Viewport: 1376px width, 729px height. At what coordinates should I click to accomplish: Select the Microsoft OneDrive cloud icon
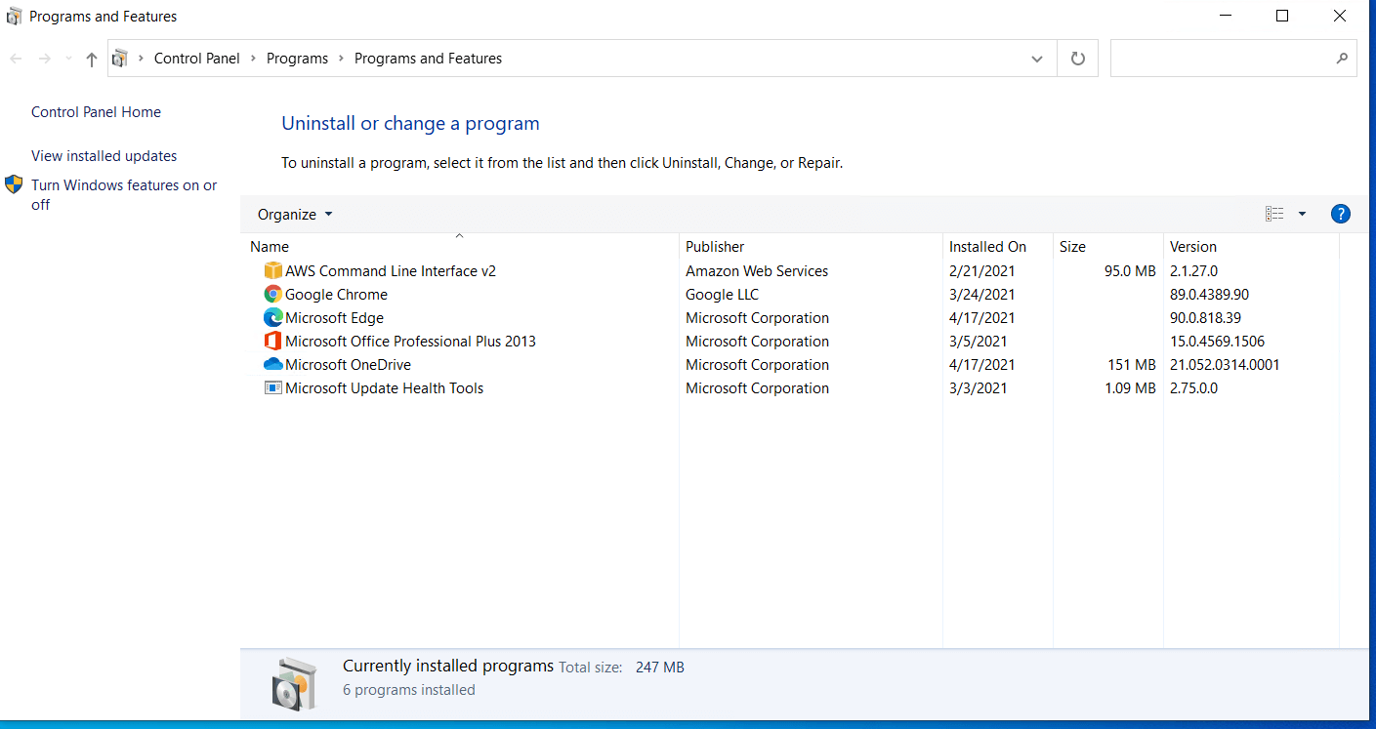(x=272, y=364)
